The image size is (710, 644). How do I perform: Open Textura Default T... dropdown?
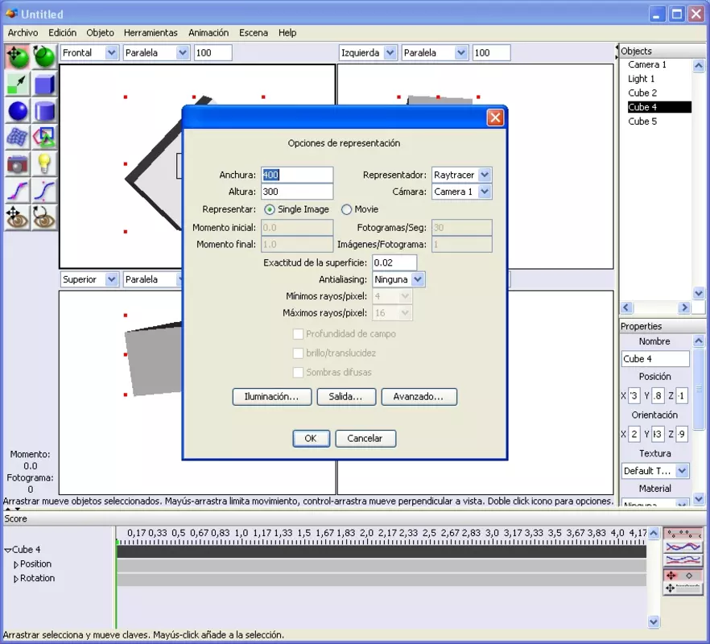(655, 471)
